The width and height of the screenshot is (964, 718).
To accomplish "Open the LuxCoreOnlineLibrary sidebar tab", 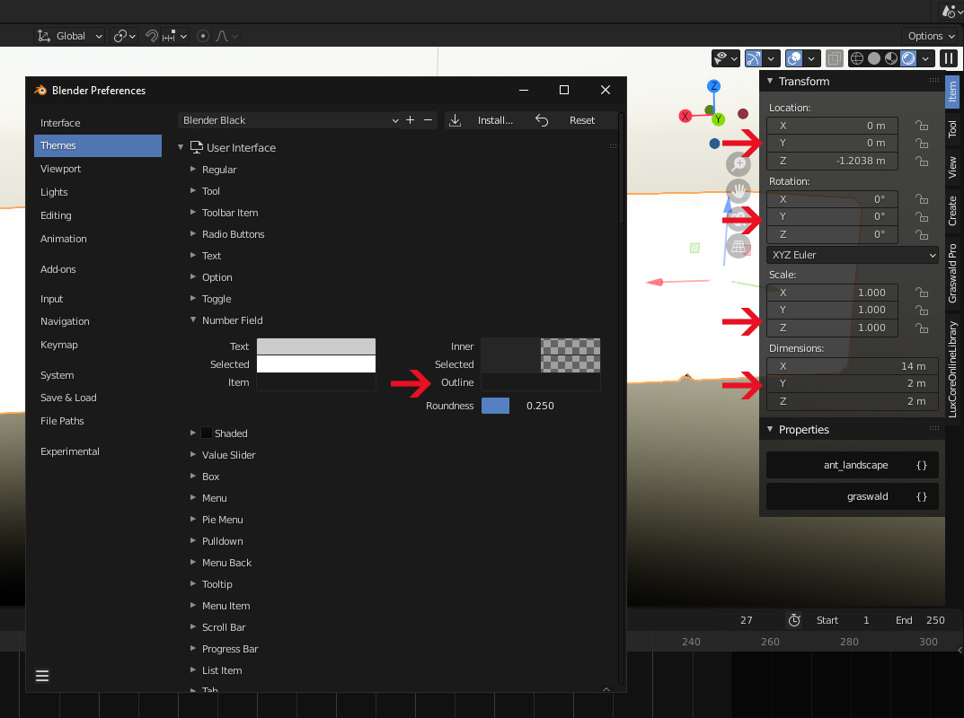I will click(x=952, y=369).
